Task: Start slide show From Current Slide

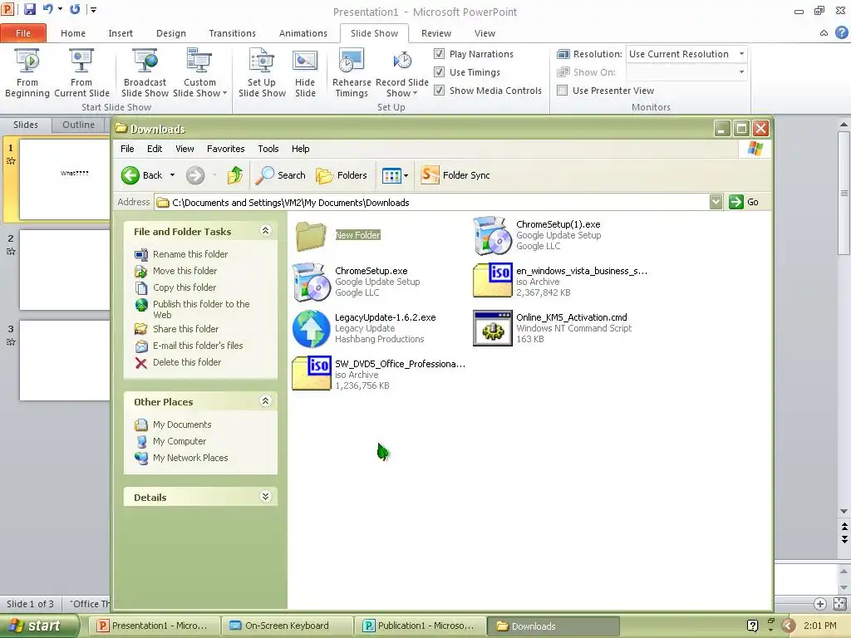Action: (81, 73)
